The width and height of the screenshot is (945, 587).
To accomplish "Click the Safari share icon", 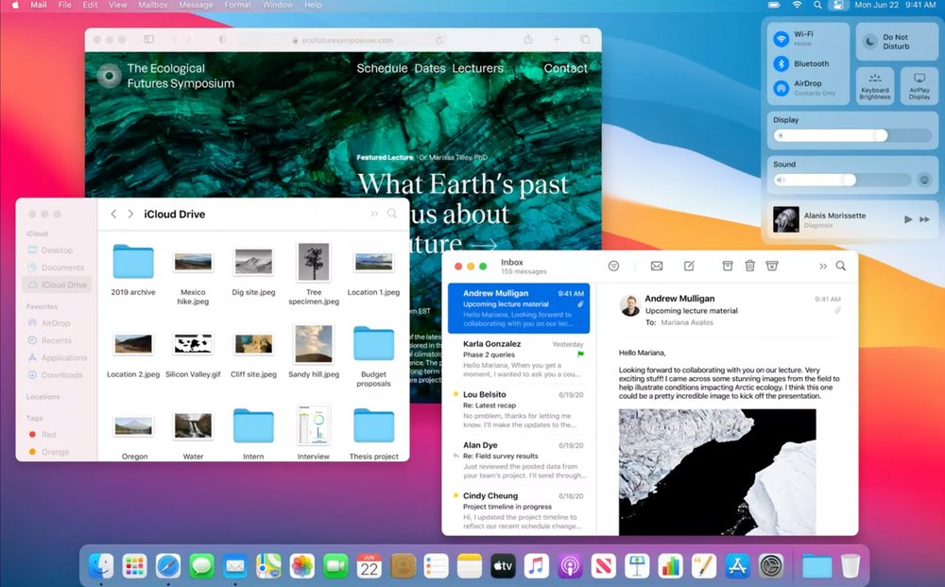I will 528,39.
